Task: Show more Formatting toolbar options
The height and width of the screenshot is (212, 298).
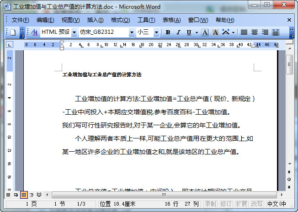Action: click(x=292, y=33)
